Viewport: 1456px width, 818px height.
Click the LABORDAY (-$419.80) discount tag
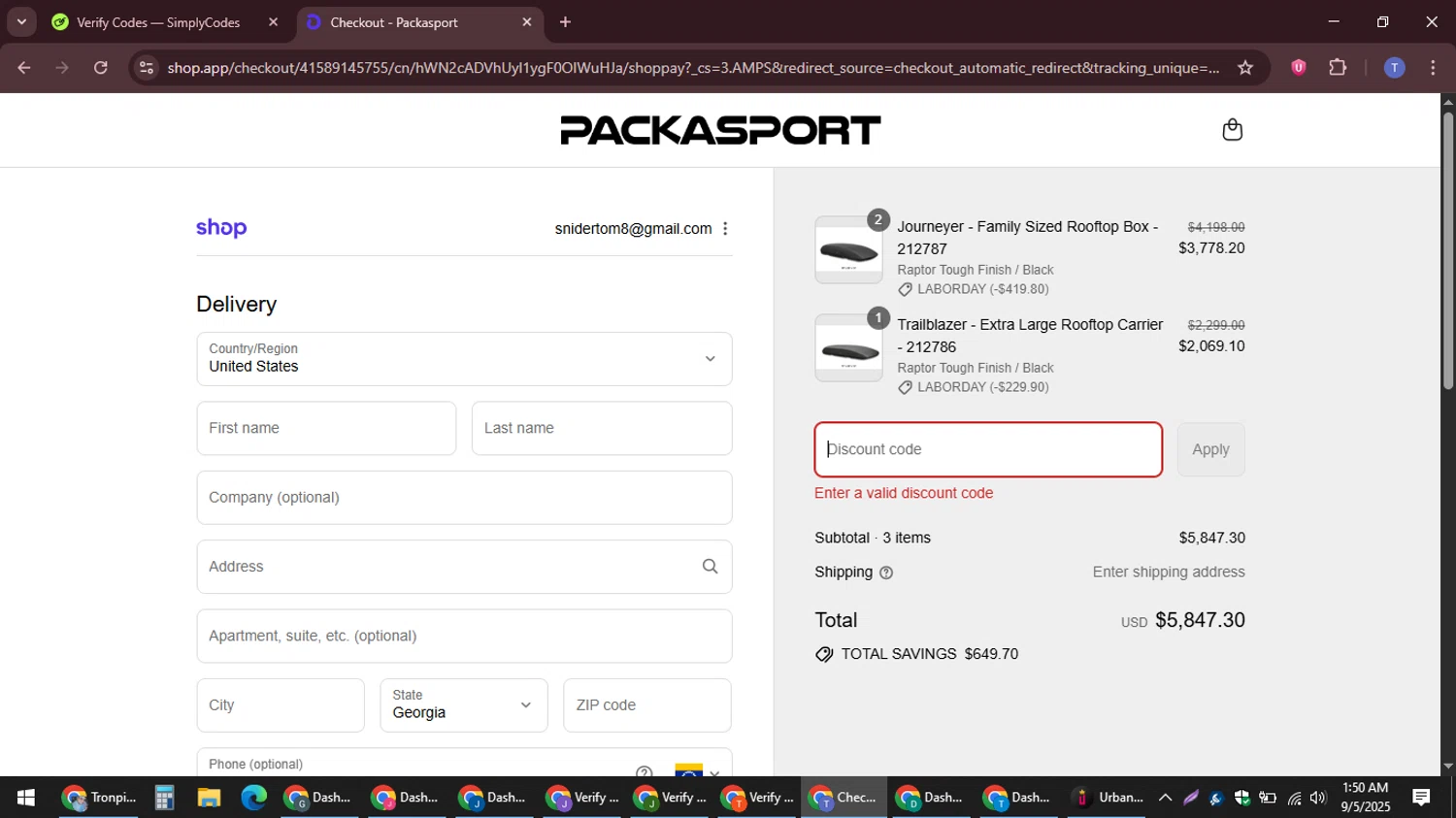pyautogui.click(x=973, y=289)
